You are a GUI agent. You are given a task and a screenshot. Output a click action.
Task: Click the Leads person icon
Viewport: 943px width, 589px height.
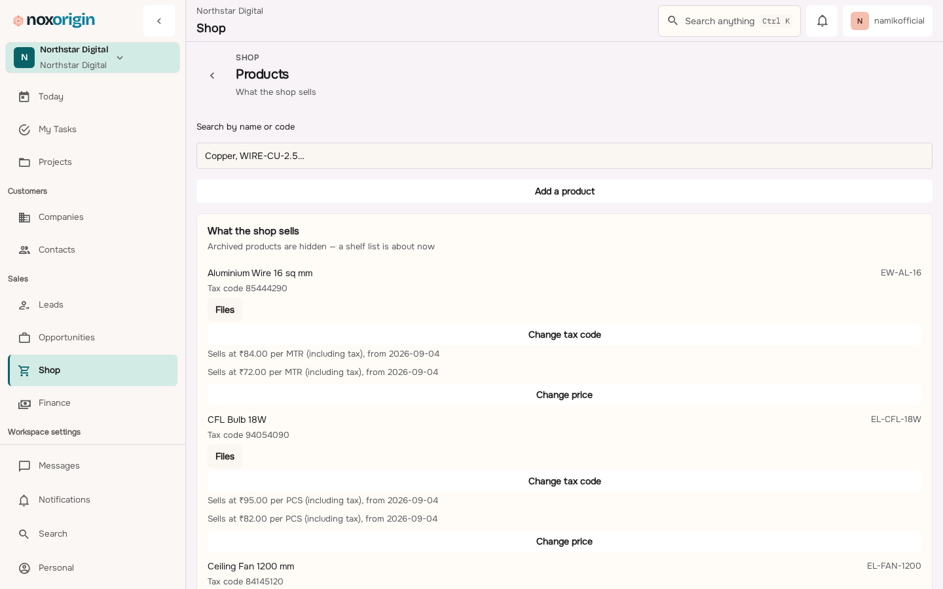click(x=24, y=305)
